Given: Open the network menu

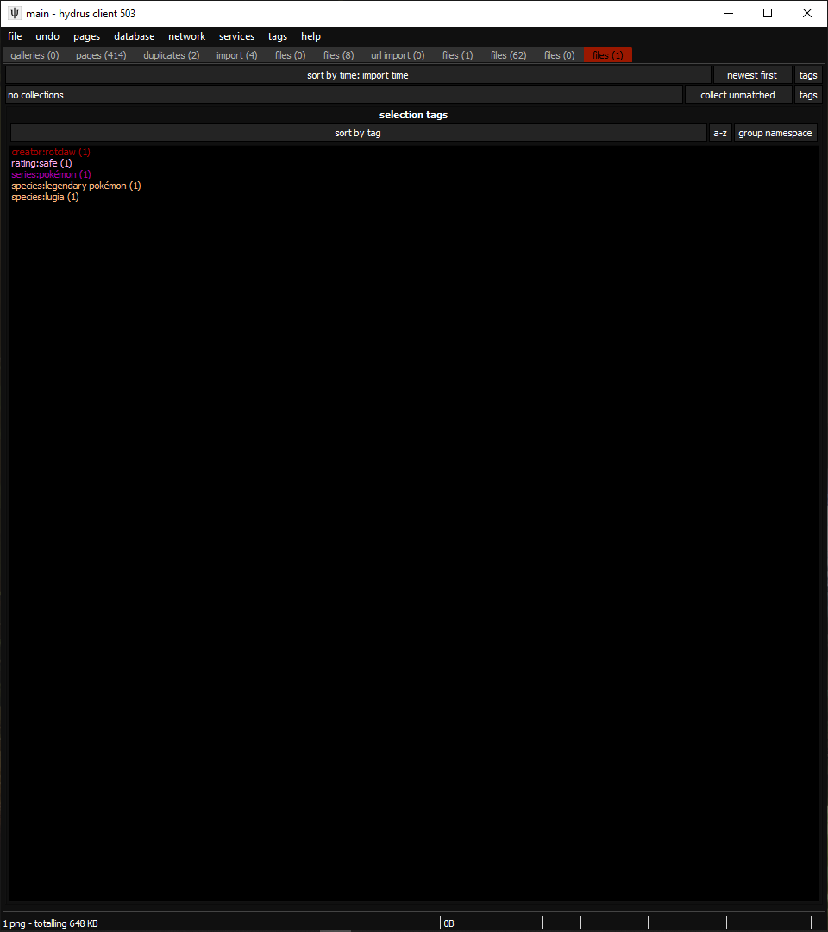Looking at the screenshot, I should coord(186,36).
